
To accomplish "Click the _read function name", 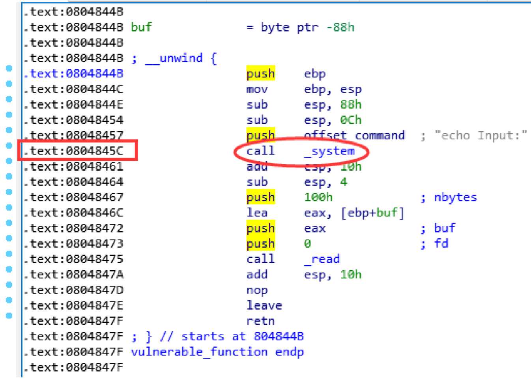I will [322, 259].
